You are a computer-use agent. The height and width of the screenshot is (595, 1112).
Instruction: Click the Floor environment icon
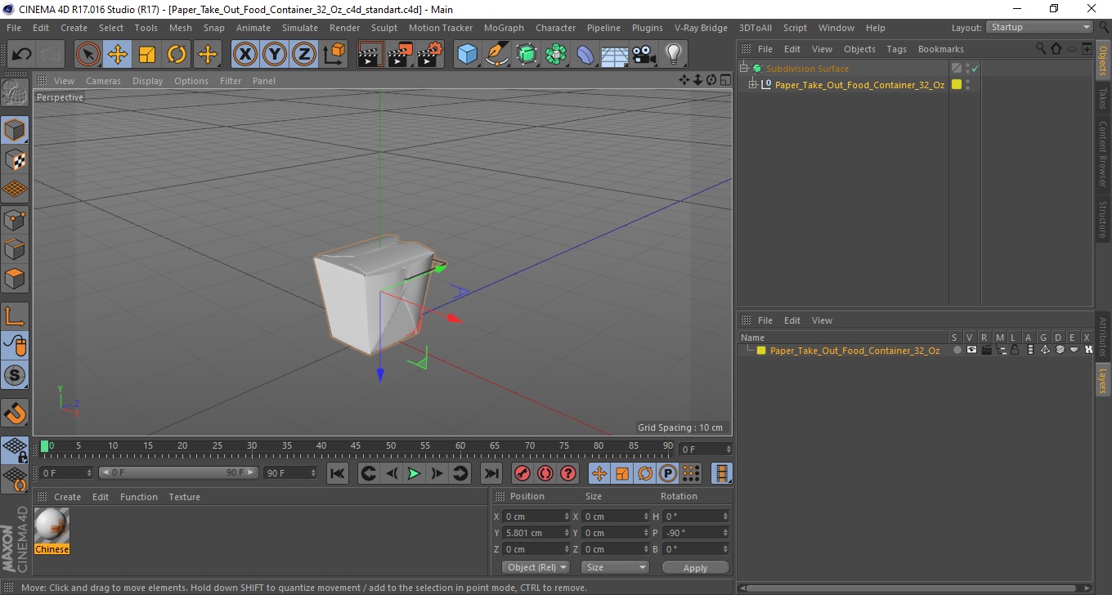click(615, 55)
